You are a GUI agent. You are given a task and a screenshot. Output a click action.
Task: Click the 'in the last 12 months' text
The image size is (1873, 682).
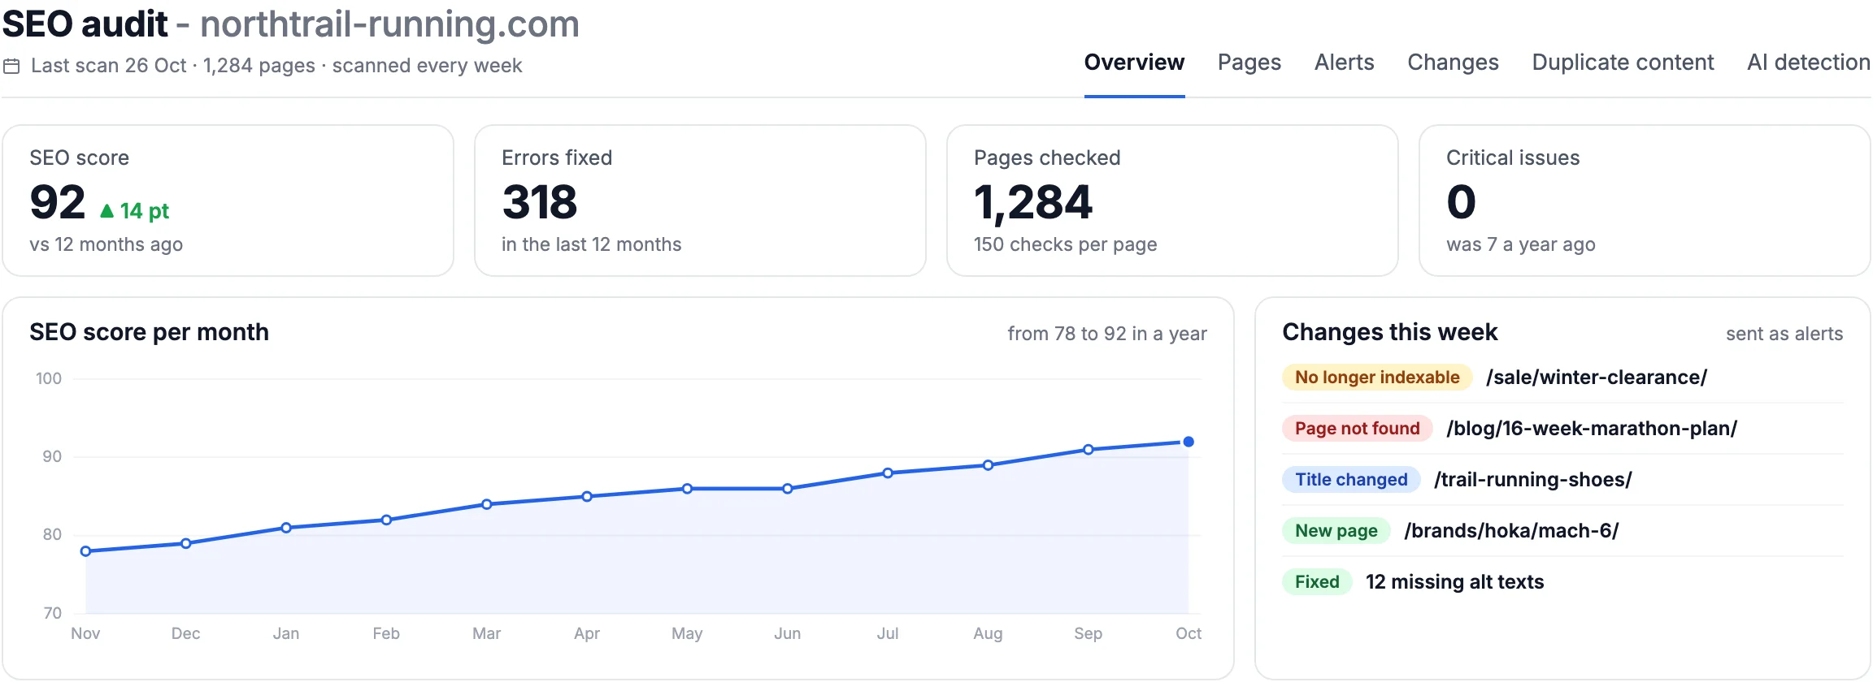tap(591, 244)
